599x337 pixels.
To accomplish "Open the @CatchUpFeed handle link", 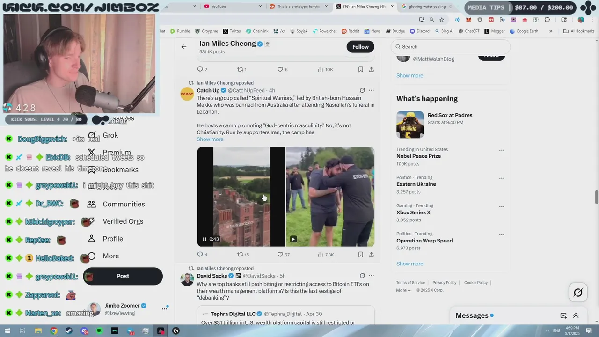I will pos(246,90).
